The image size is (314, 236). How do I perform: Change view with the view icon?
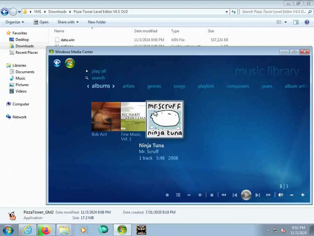(x=279, y=22)
